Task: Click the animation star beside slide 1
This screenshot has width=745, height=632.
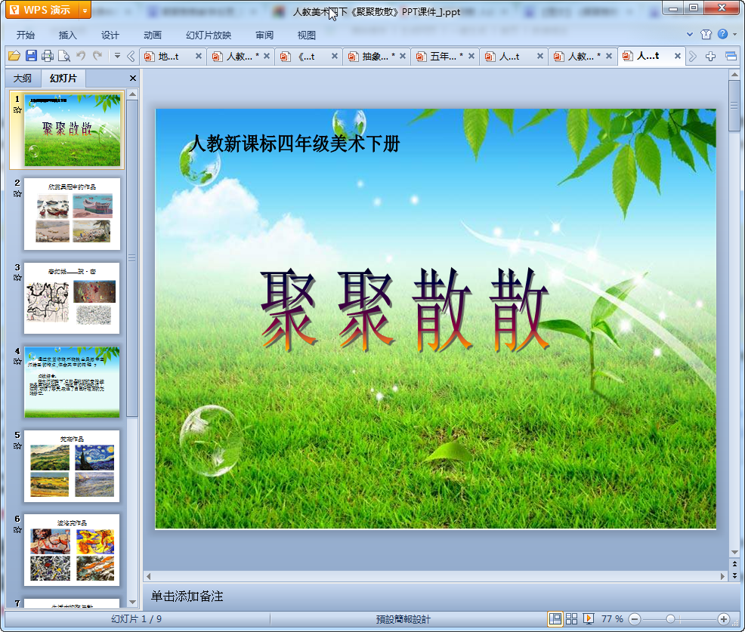Action: coord(17,110)
